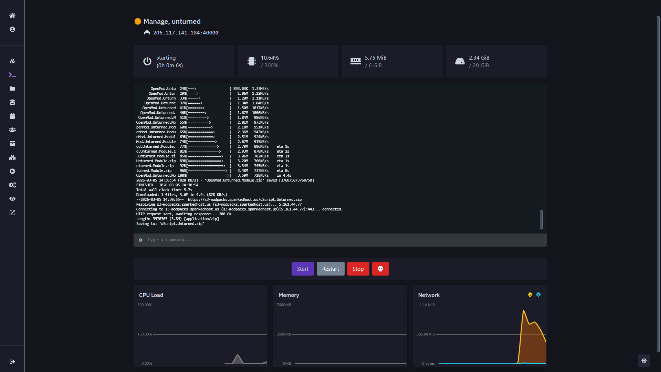Open the Console via the terminal icon
The height and width of the screenshot is (372, 661).
12,75
